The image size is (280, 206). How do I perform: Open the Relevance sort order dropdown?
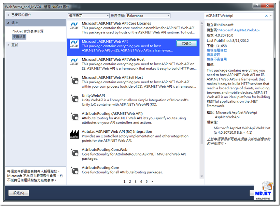click(x=148, y=16)
